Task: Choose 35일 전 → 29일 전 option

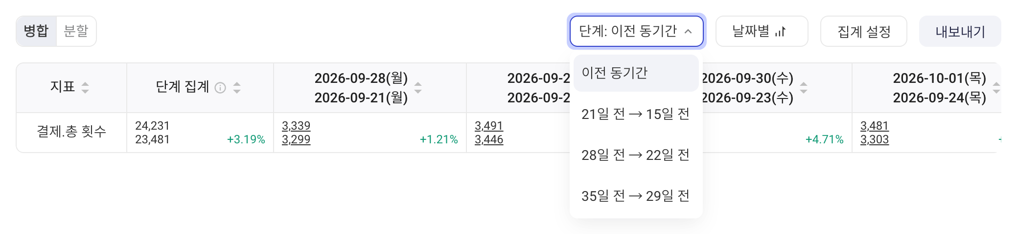Action: [x=636, y=196]
